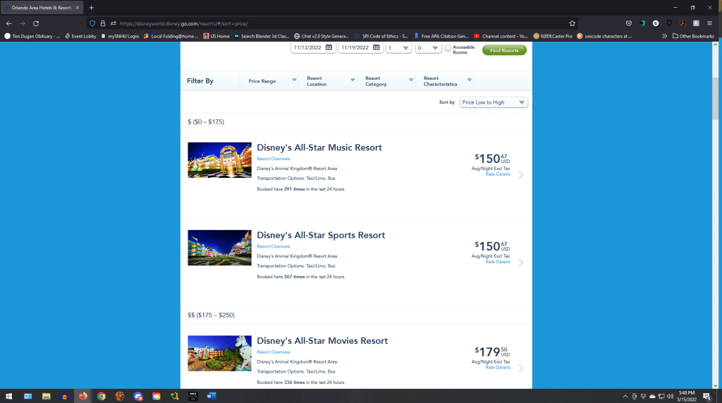The width and height of the screenshot is (722, 403).
Task: Enable the Accessible Rooms checkbox
Action: (448, 48)
